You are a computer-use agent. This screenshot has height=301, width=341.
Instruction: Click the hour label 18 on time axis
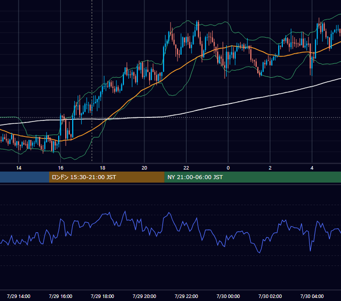[x=102, y=168]
